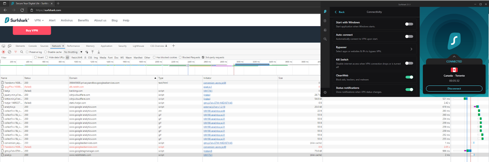Click the Surfshark website logo
Viewport: 489px width, 162px height.
coord(17,20)
